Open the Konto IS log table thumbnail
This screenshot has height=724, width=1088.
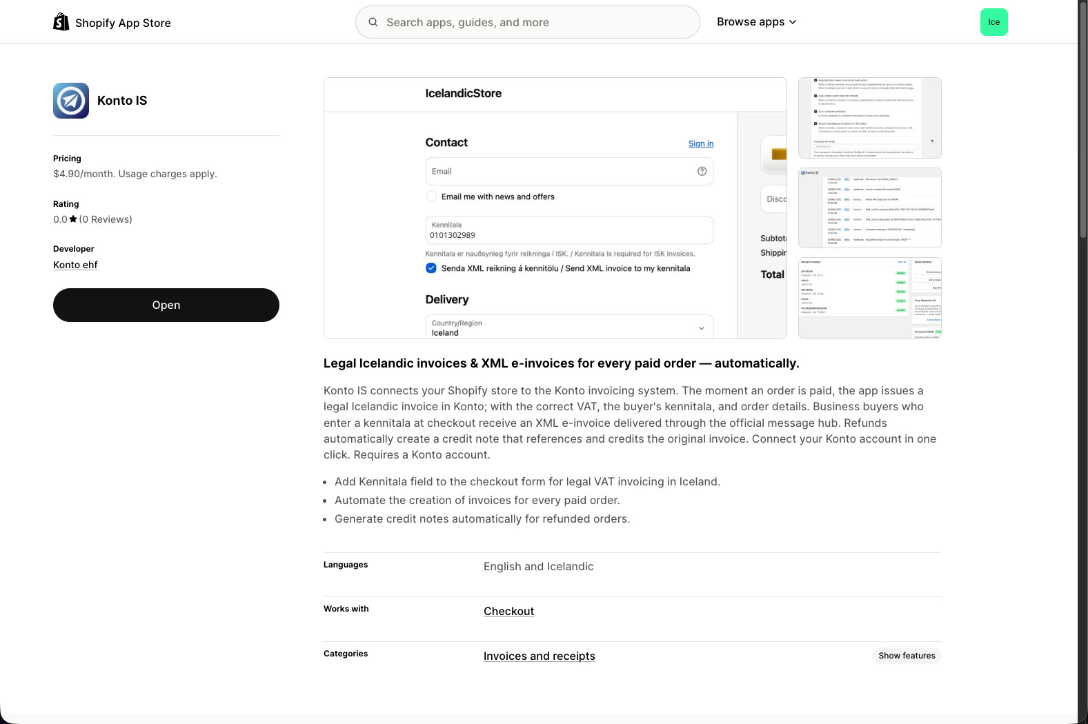point(870,208)
